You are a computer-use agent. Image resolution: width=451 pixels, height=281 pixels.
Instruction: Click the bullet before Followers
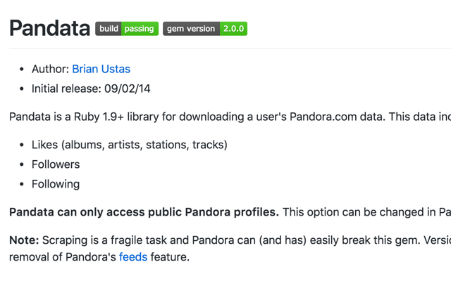point(22,164)
